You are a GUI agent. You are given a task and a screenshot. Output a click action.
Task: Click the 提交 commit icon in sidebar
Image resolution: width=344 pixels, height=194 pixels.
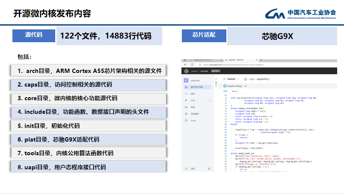pos(186,94)
